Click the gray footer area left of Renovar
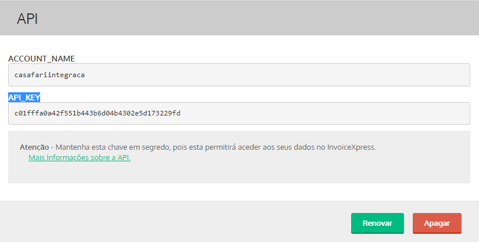Screen dimensions: 479x242 click(174, 222)
